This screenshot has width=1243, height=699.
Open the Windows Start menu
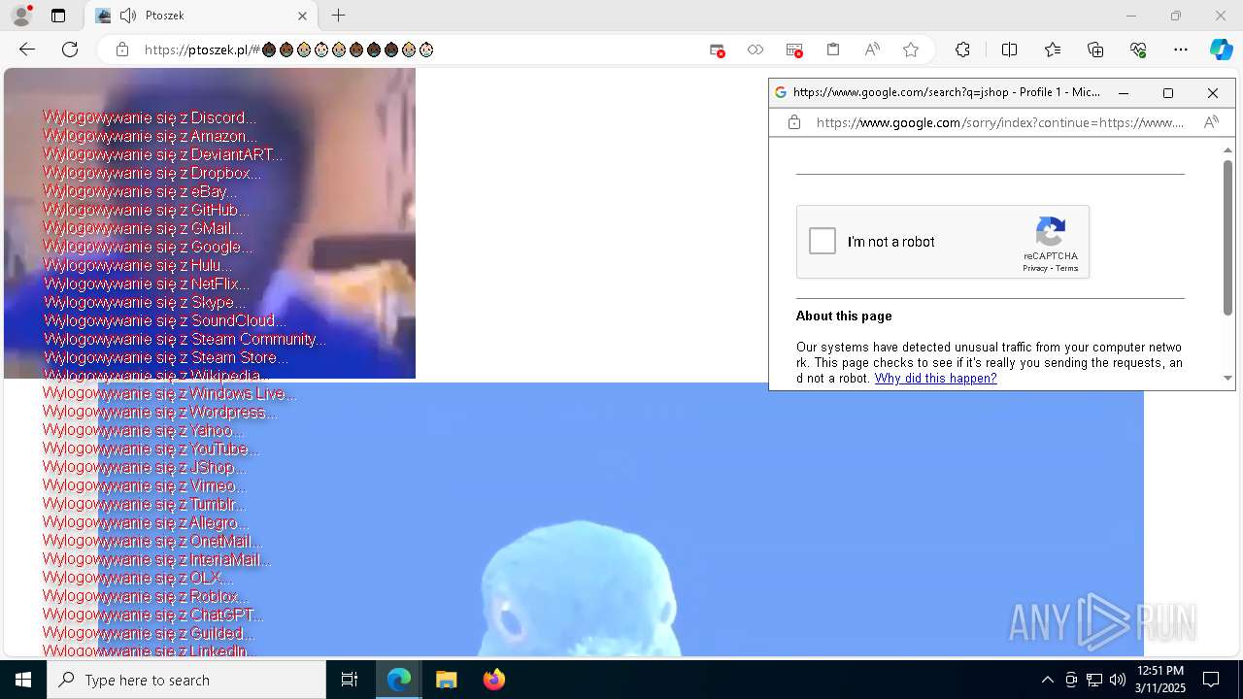coord(23,680)
